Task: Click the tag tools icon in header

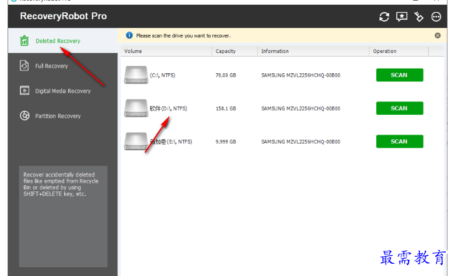Action: [x=419, y=17]
